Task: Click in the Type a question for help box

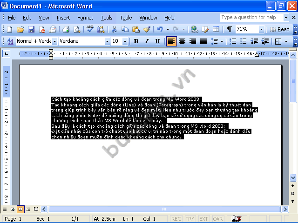Action: tap(251, 18)
